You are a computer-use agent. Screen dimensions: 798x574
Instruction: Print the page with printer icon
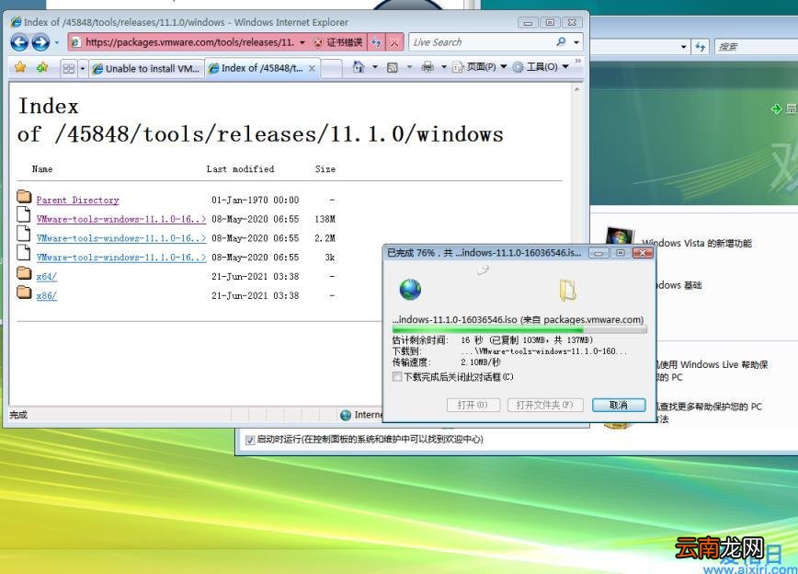[427, 67]
